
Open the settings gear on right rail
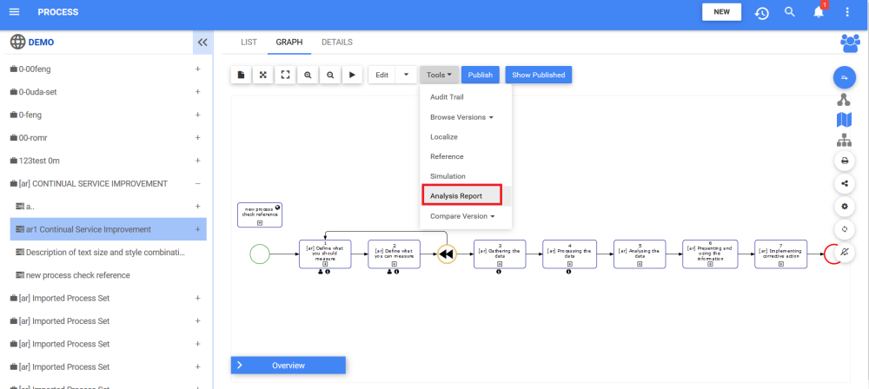pos(845,206)
